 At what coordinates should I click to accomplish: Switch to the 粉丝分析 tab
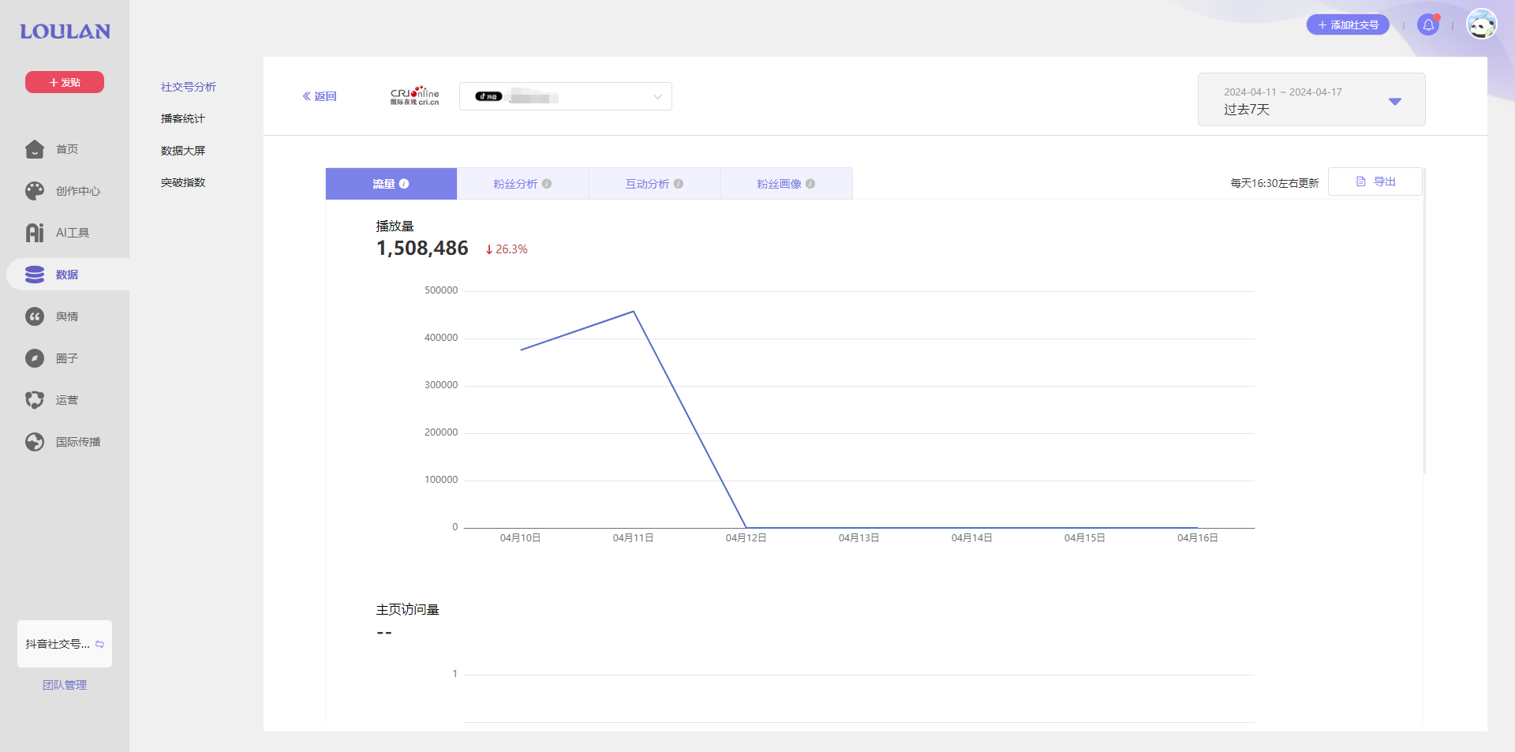coord(522,184)
